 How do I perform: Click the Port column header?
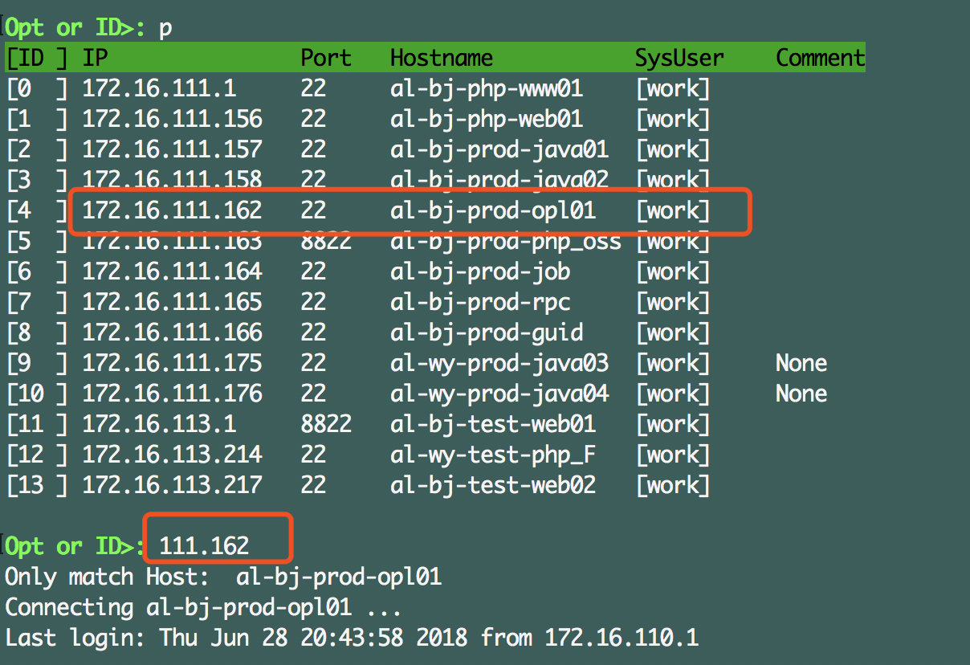click(325, 58)
